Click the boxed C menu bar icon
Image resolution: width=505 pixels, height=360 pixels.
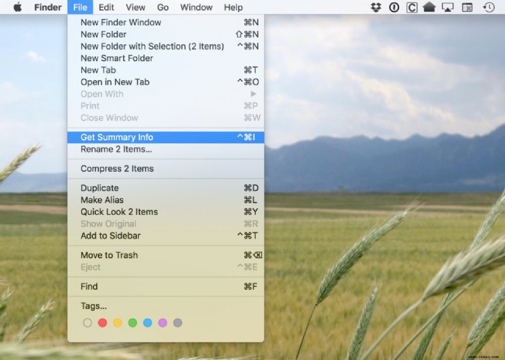(x=412, y=7)
